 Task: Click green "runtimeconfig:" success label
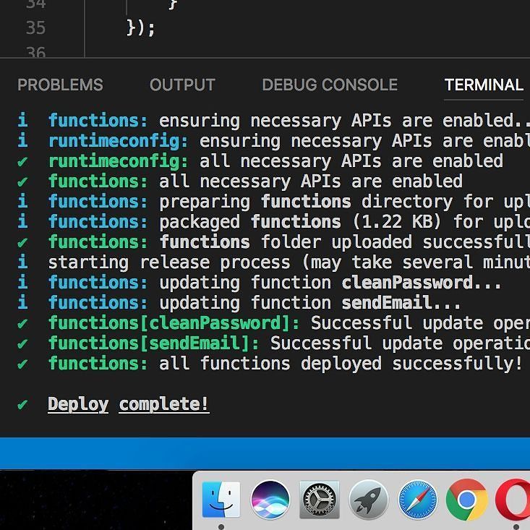click(x=119, y=161)
